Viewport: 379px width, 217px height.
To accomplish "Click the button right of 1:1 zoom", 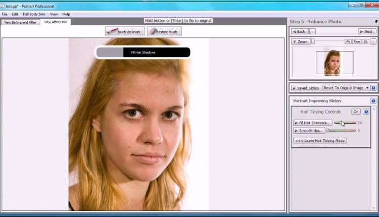I will 373,41.
